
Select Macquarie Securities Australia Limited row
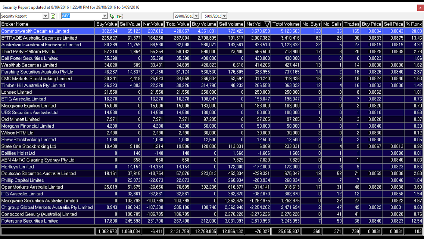coord(212,201)
